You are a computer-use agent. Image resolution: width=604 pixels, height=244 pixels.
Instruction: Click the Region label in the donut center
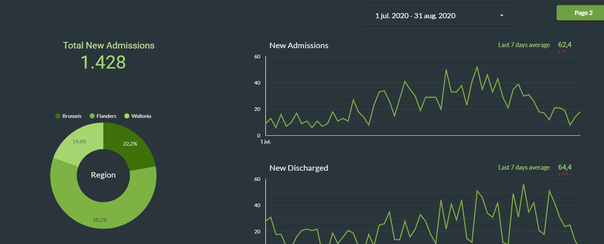tap(103, 175)
